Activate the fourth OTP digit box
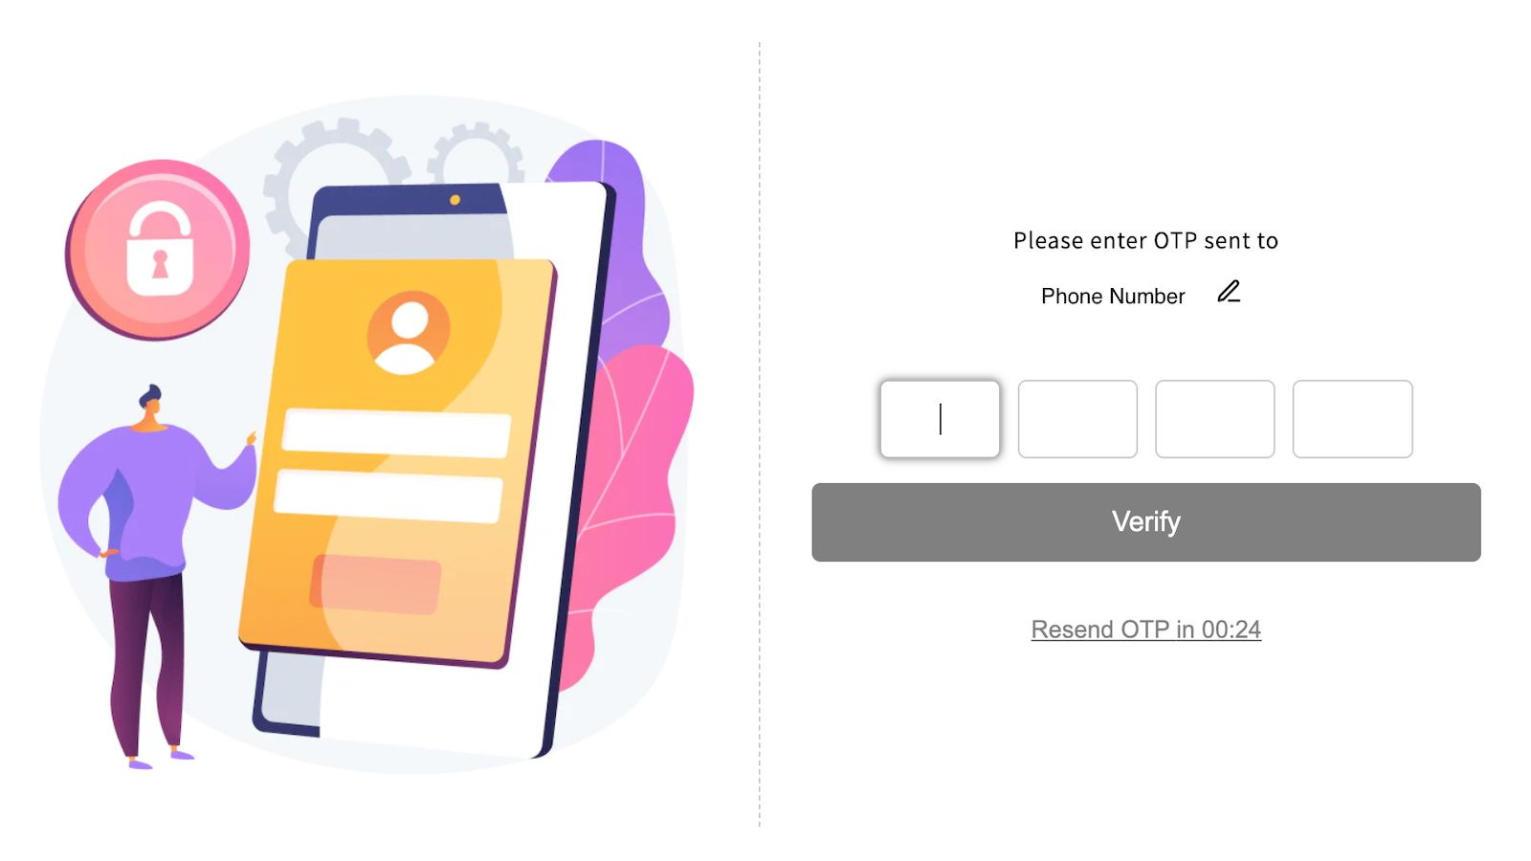1531x861 pixels. point(1352,419)
